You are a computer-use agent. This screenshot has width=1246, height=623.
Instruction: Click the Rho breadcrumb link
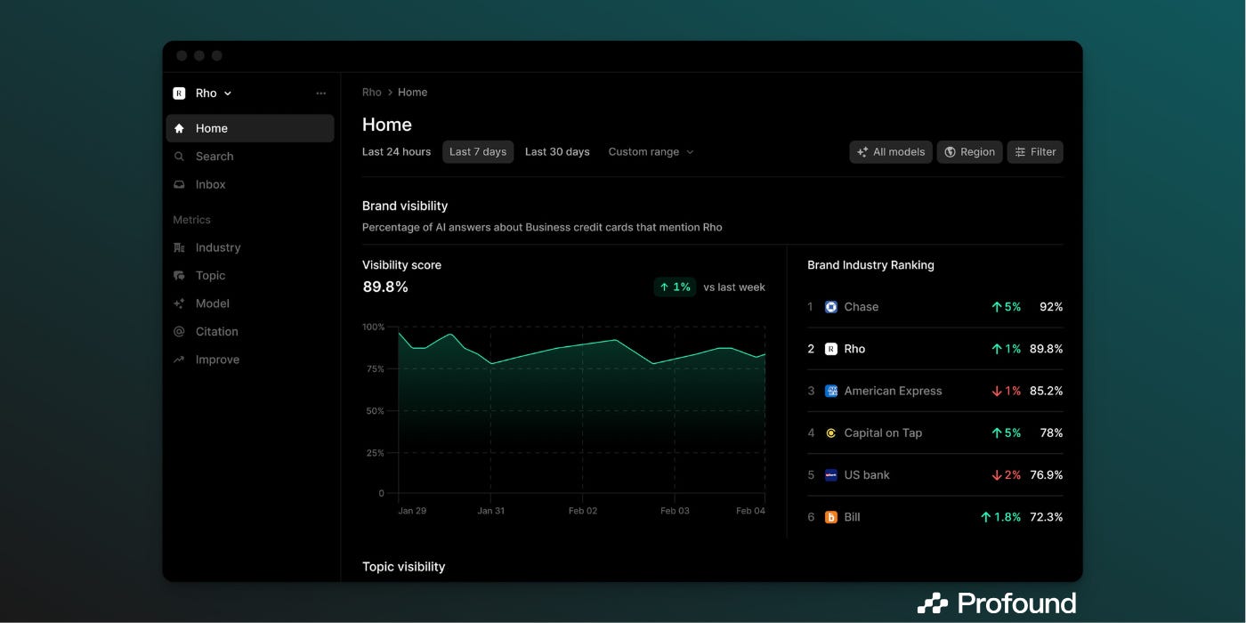371,93
